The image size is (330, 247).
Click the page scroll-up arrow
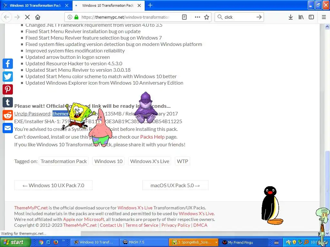tap(327, 26)
